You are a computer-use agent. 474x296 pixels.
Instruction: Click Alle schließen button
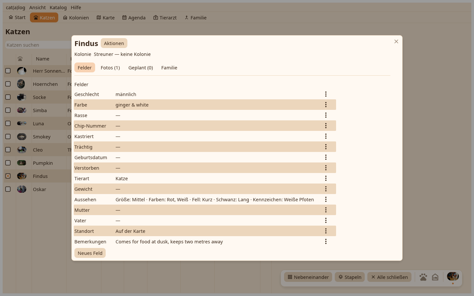click(389, 277)
